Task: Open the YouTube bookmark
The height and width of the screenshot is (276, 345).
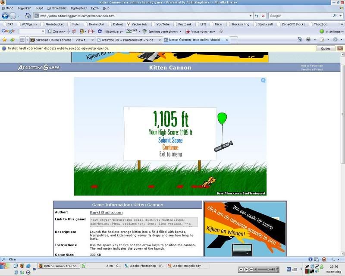Action: 160,24
